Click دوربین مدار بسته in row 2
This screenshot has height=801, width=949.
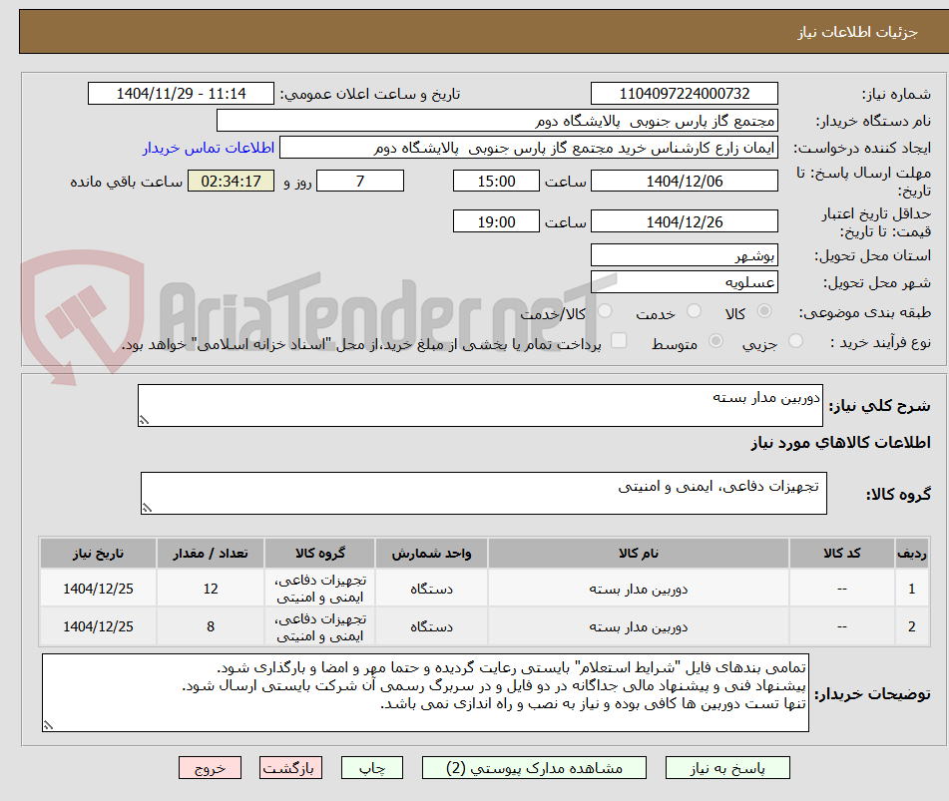[x=639, y=626]
